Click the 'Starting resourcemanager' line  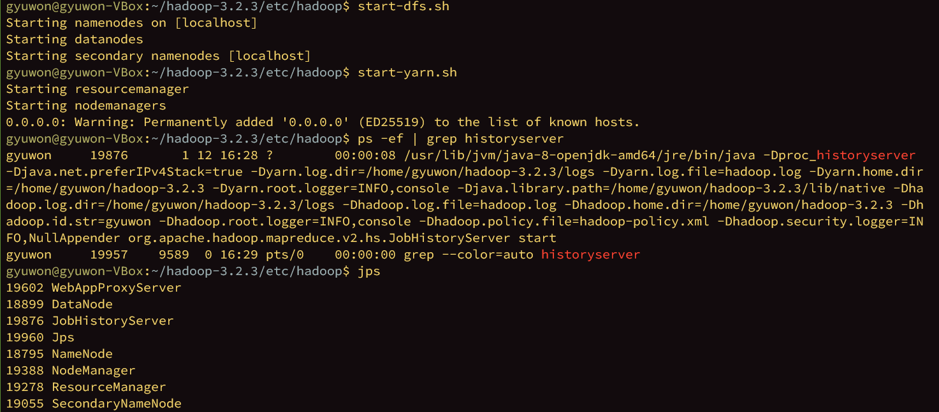(98, 89)
